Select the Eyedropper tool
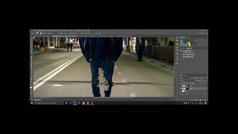 point(31,50)
